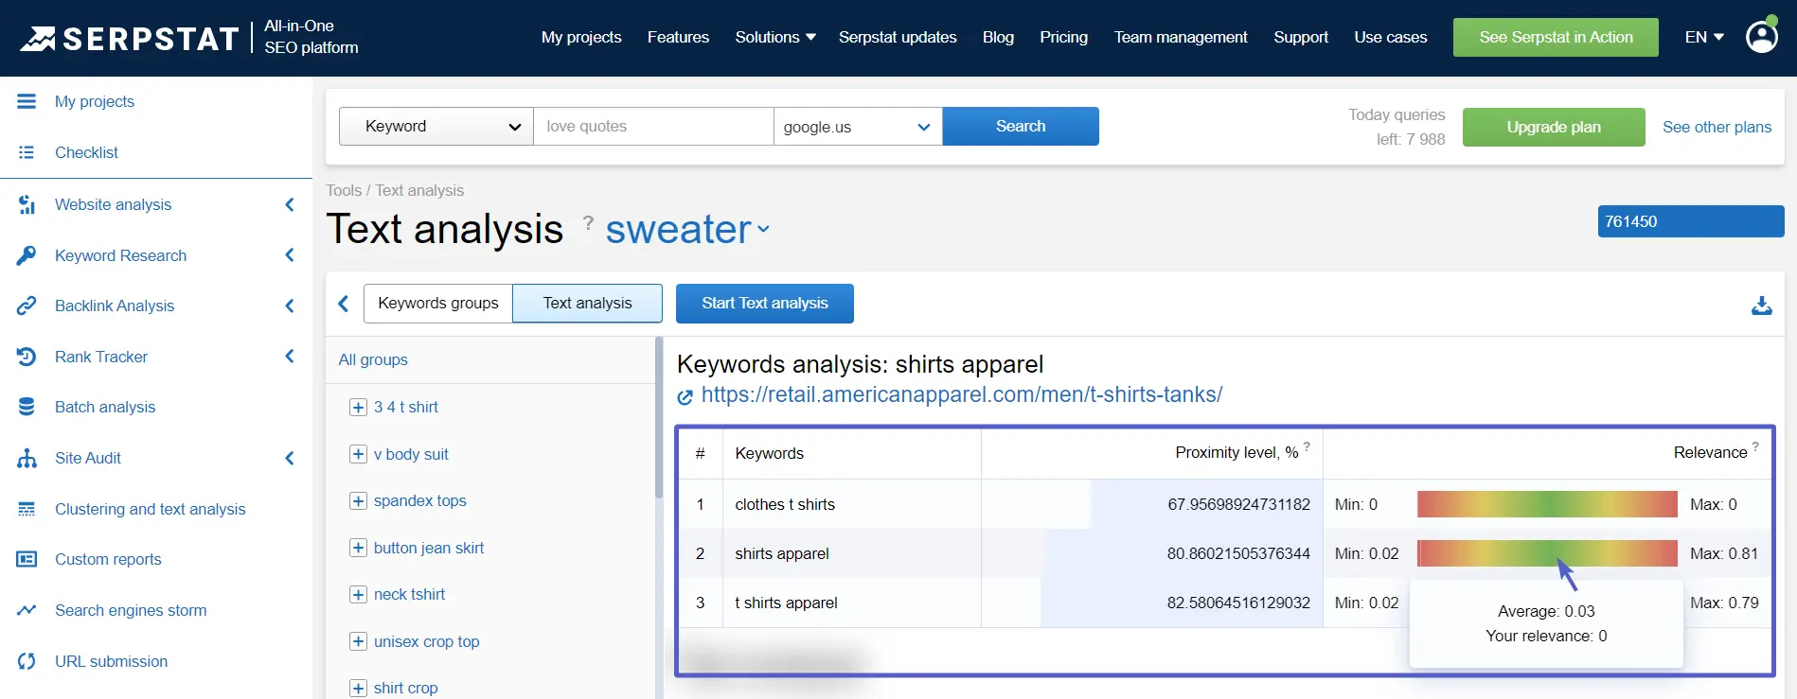1797x699 pixels.
Task: Click the help question mark beside Text analysis title
Action: pyautogui.click(x=588, y=222)
